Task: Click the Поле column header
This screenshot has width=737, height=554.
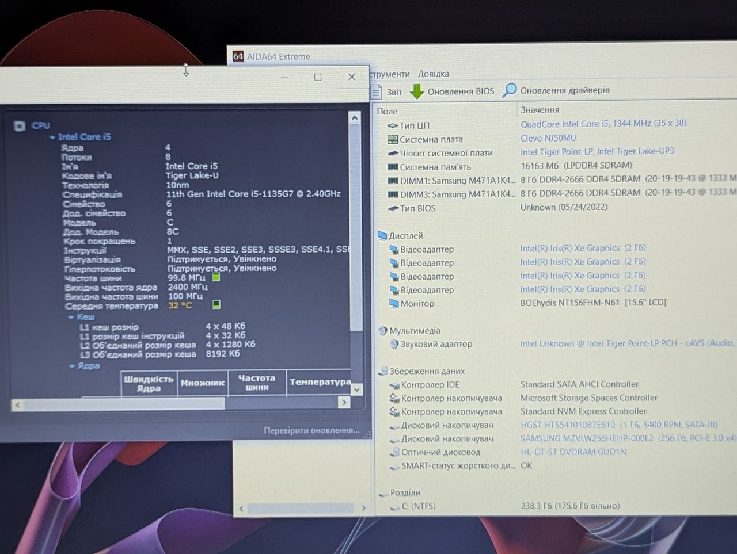Action: tap(387, 111)
